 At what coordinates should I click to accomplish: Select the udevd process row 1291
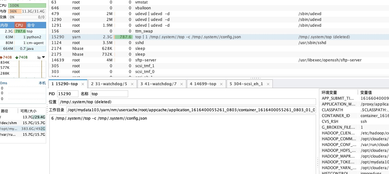[x=219, y=25]
